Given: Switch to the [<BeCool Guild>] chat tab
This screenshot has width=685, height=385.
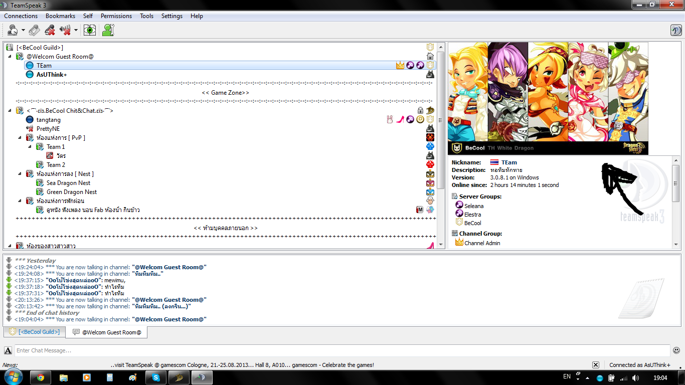Looking at the screenshot, I should pyautogui.click(x=35, y=332).
